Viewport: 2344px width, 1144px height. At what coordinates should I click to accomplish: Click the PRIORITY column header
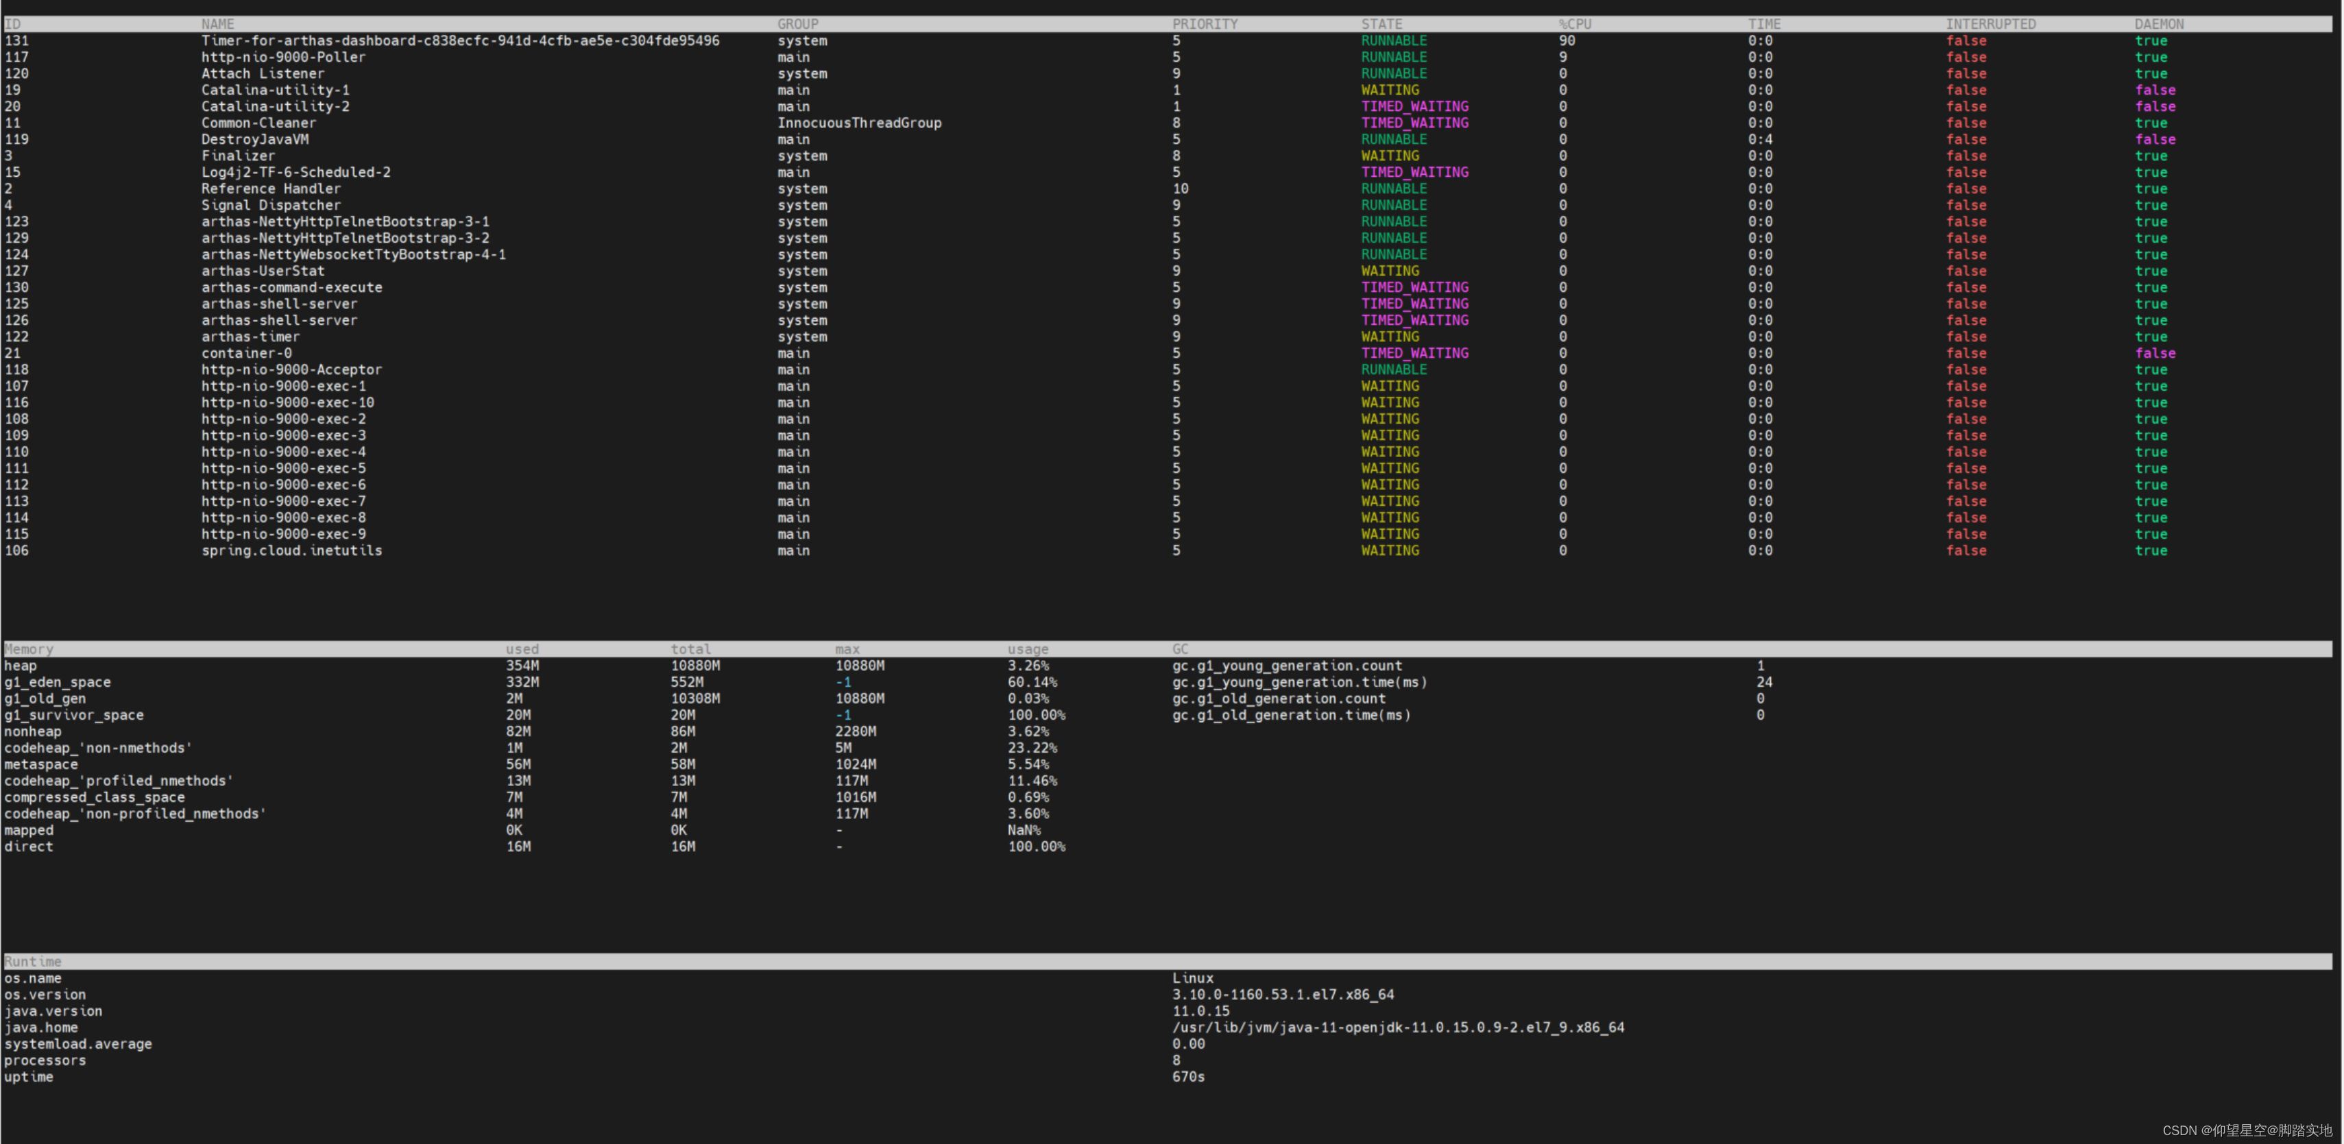[1205, 24]
